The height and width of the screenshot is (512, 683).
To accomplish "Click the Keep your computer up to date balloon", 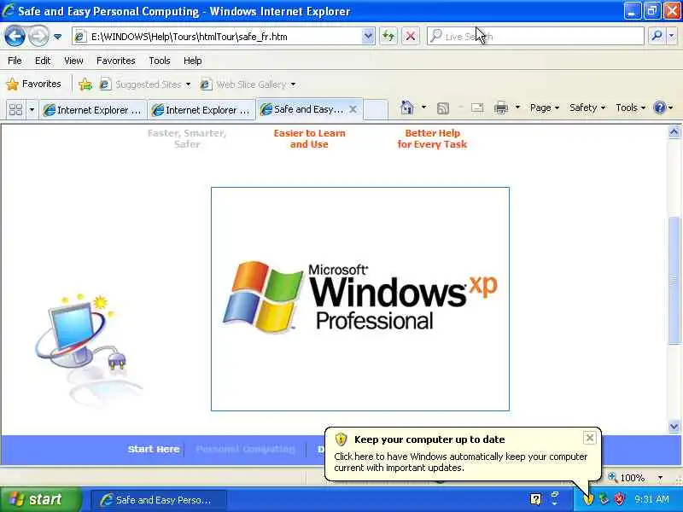I will pyautogui.click(x=463, y=454).
